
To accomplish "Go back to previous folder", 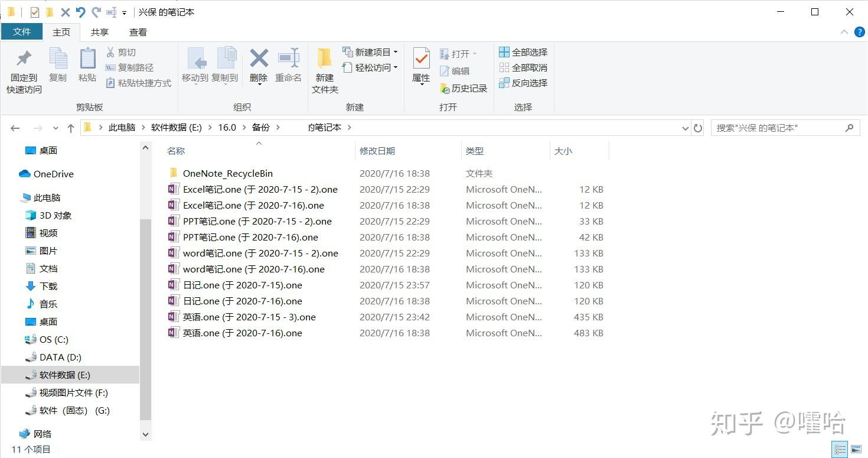I will coord(15,128).
